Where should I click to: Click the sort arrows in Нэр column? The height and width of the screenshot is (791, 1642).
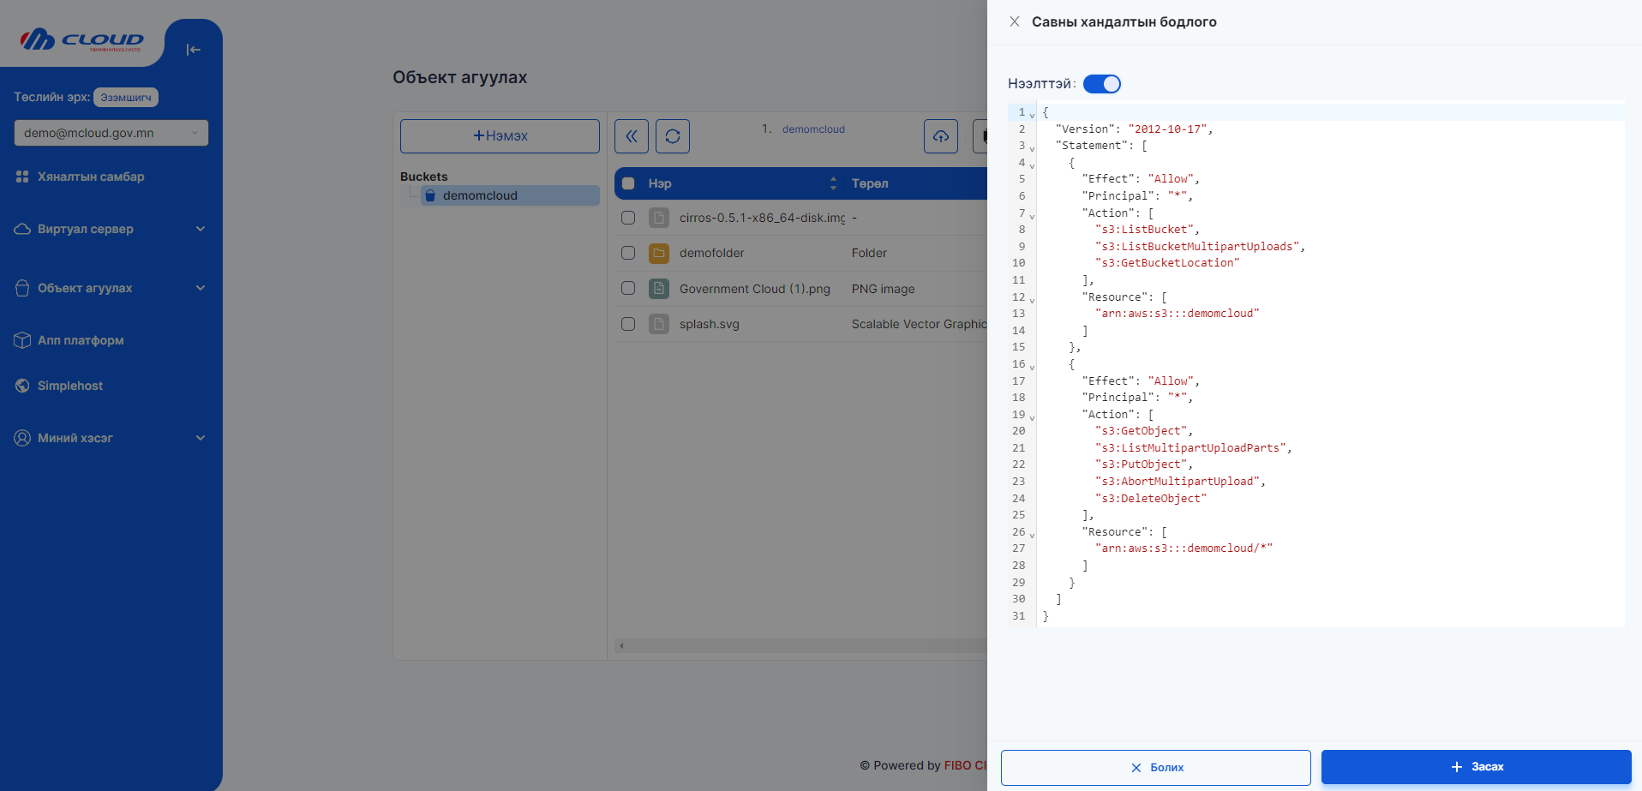point(833,183)
